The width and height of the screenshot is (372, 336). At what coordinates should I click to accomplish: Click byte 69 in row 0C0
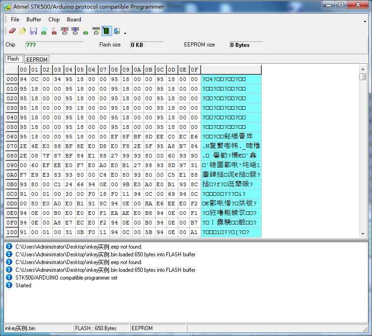coord(171,194)
